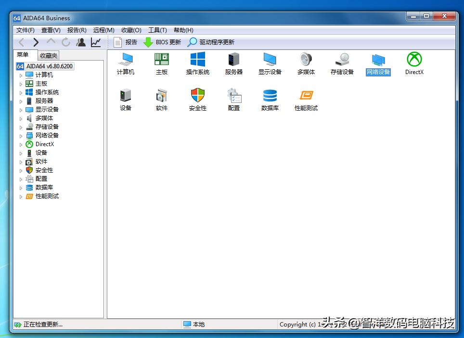Screen dimensions: 464x338
Task: Switch to the 收藏夹 tab
Action: coord(49,56)
